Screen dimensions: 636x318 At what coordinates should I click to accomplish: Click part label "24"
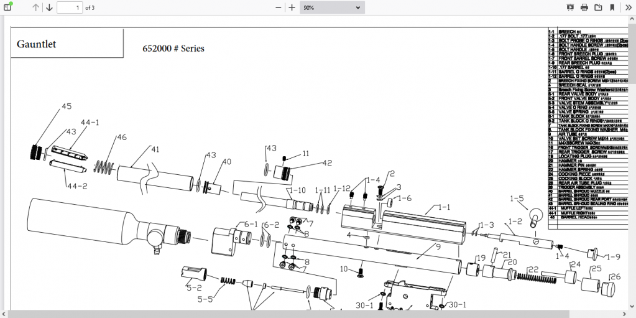(576, 264)
